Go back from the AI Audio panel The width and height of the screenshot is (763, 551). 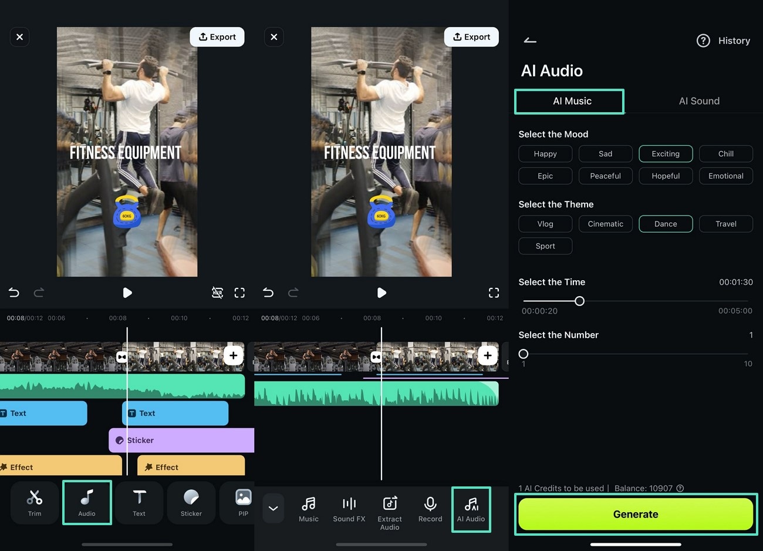click(x=530, y=41)
